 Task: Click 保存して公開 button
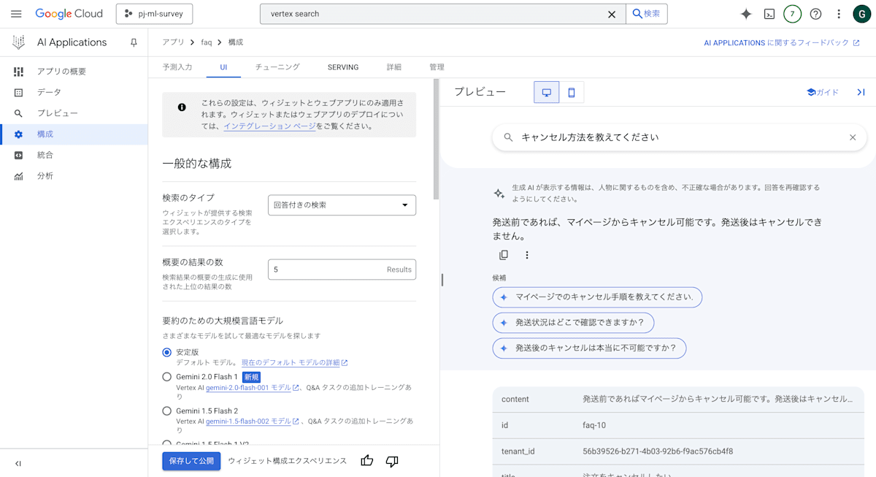click(x=191, y=461)
